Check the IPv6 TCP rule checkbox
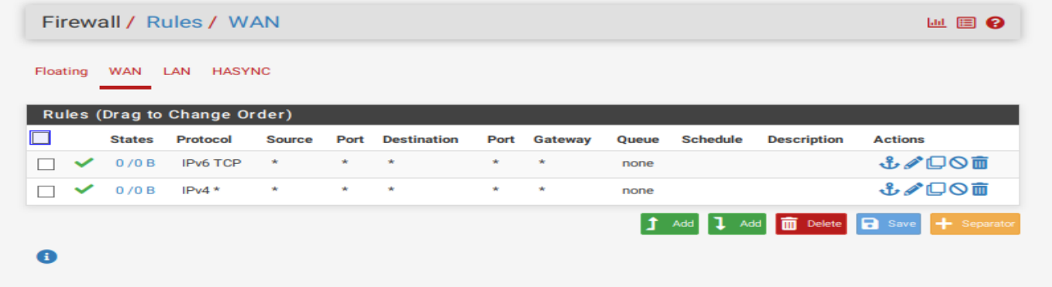 point(46,164)
